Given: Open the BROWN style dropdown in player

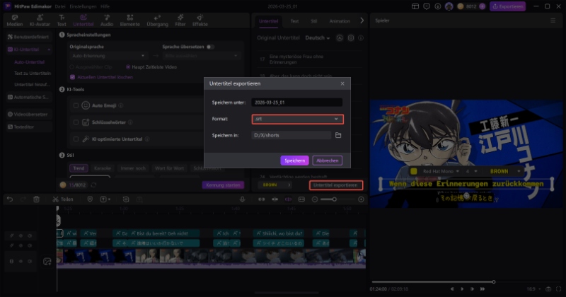Looking at the screenshot, I should [x=504, y=171].
